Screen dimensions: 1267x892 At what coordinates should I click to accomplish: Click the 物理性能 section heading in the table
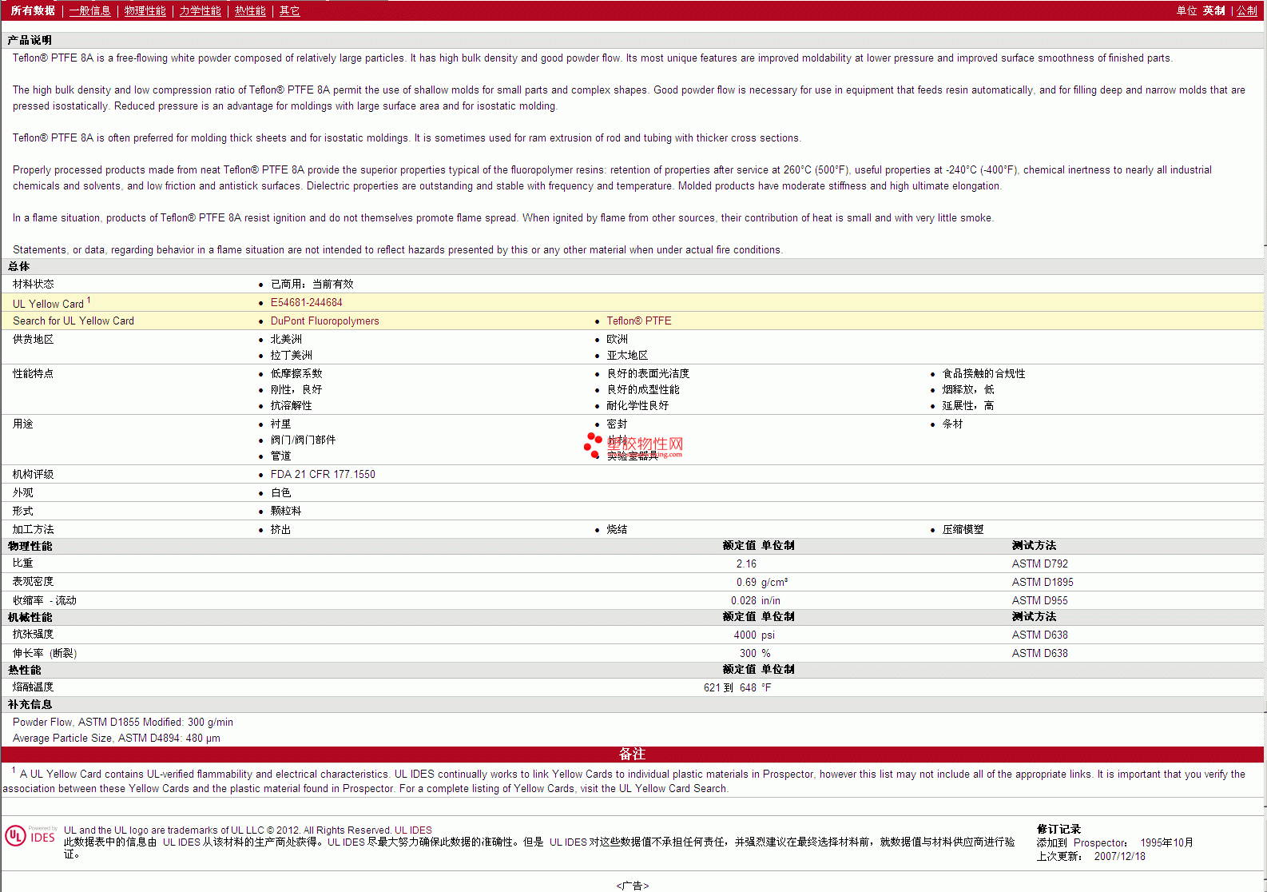(x=30, y=547)
